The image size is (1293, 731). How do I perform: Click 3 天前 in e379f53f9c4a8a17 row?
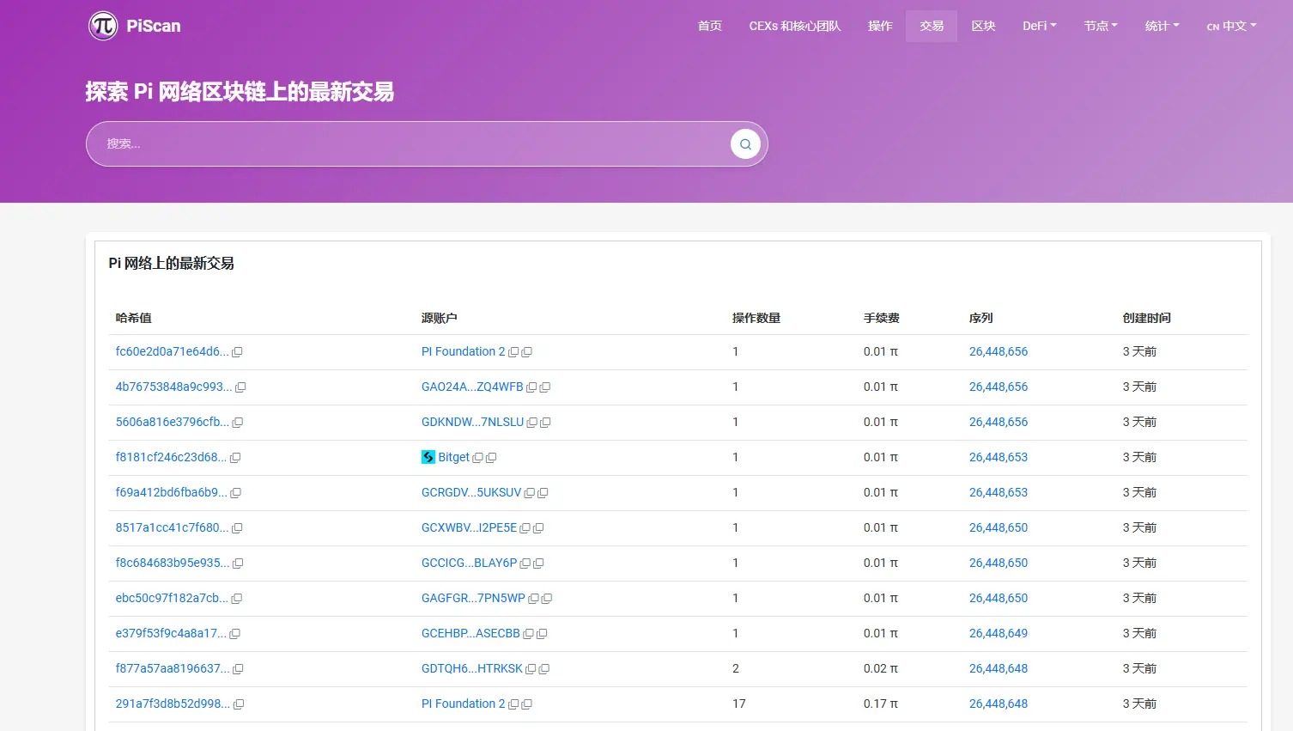click(1140, 633)
